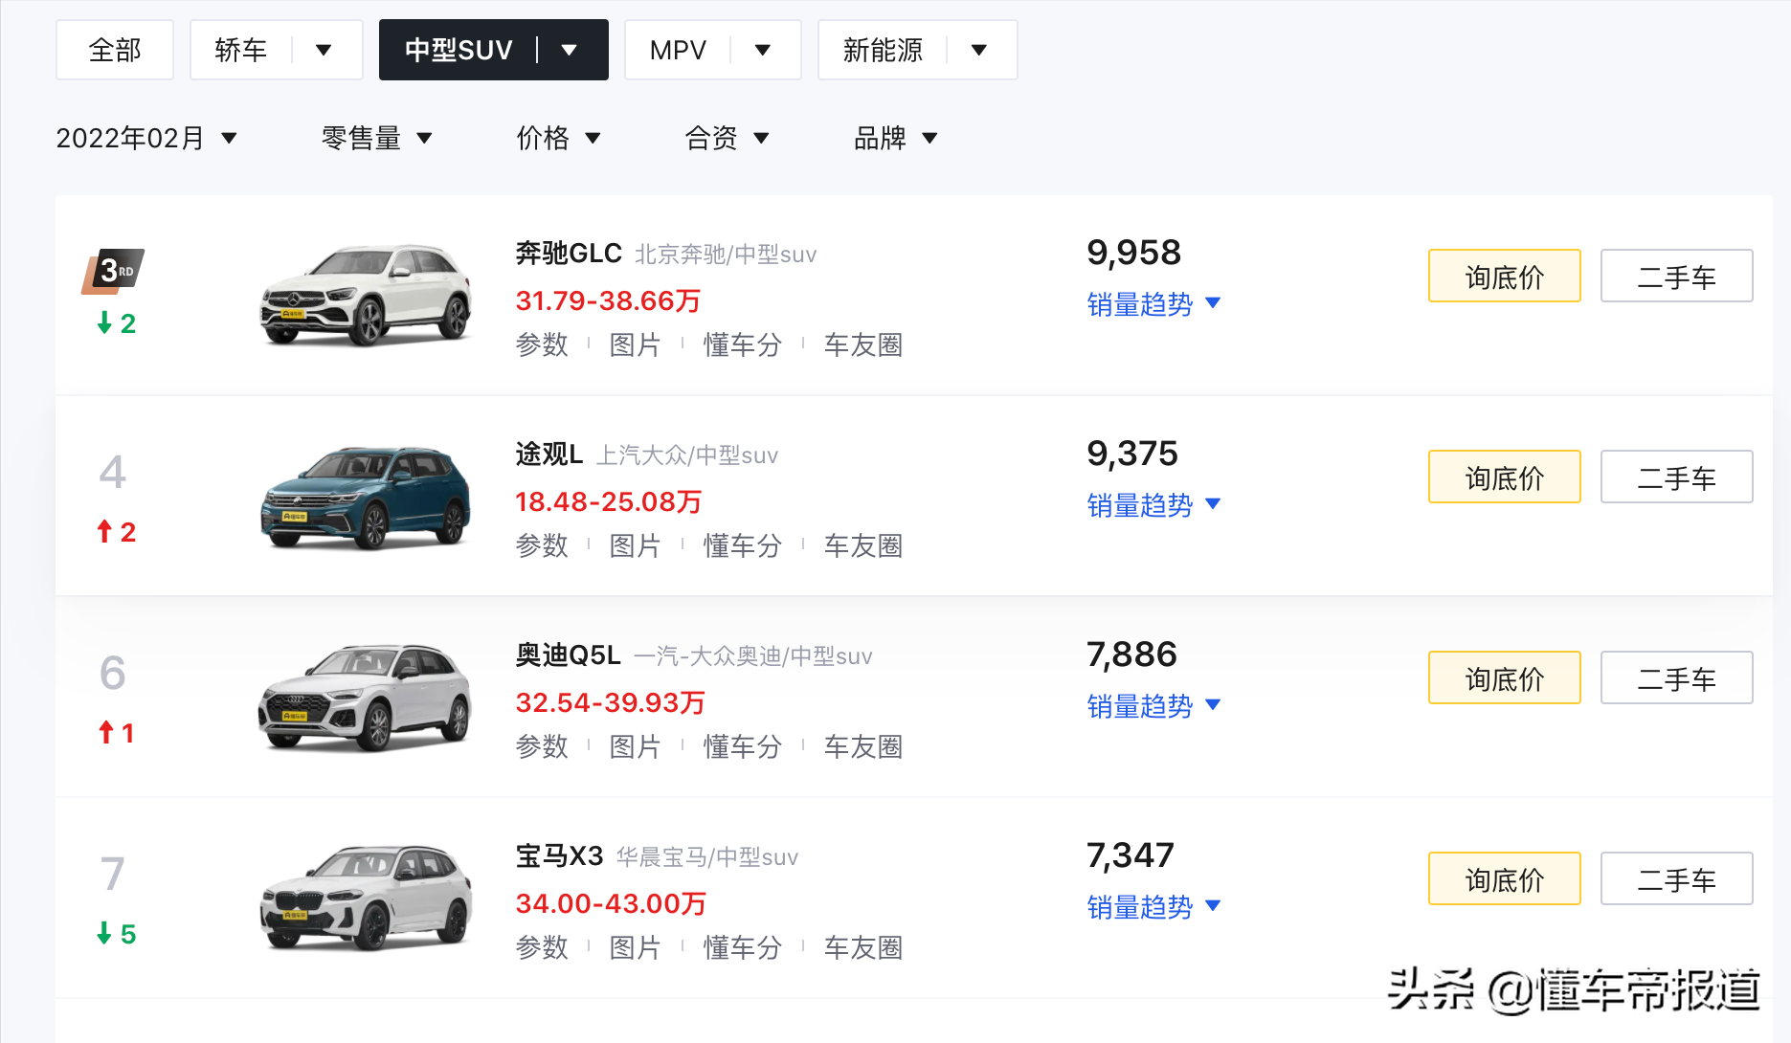Open the 宝马X3 car thumbnail
The width and height of the screenshot is (1791, 1043).
366,897
